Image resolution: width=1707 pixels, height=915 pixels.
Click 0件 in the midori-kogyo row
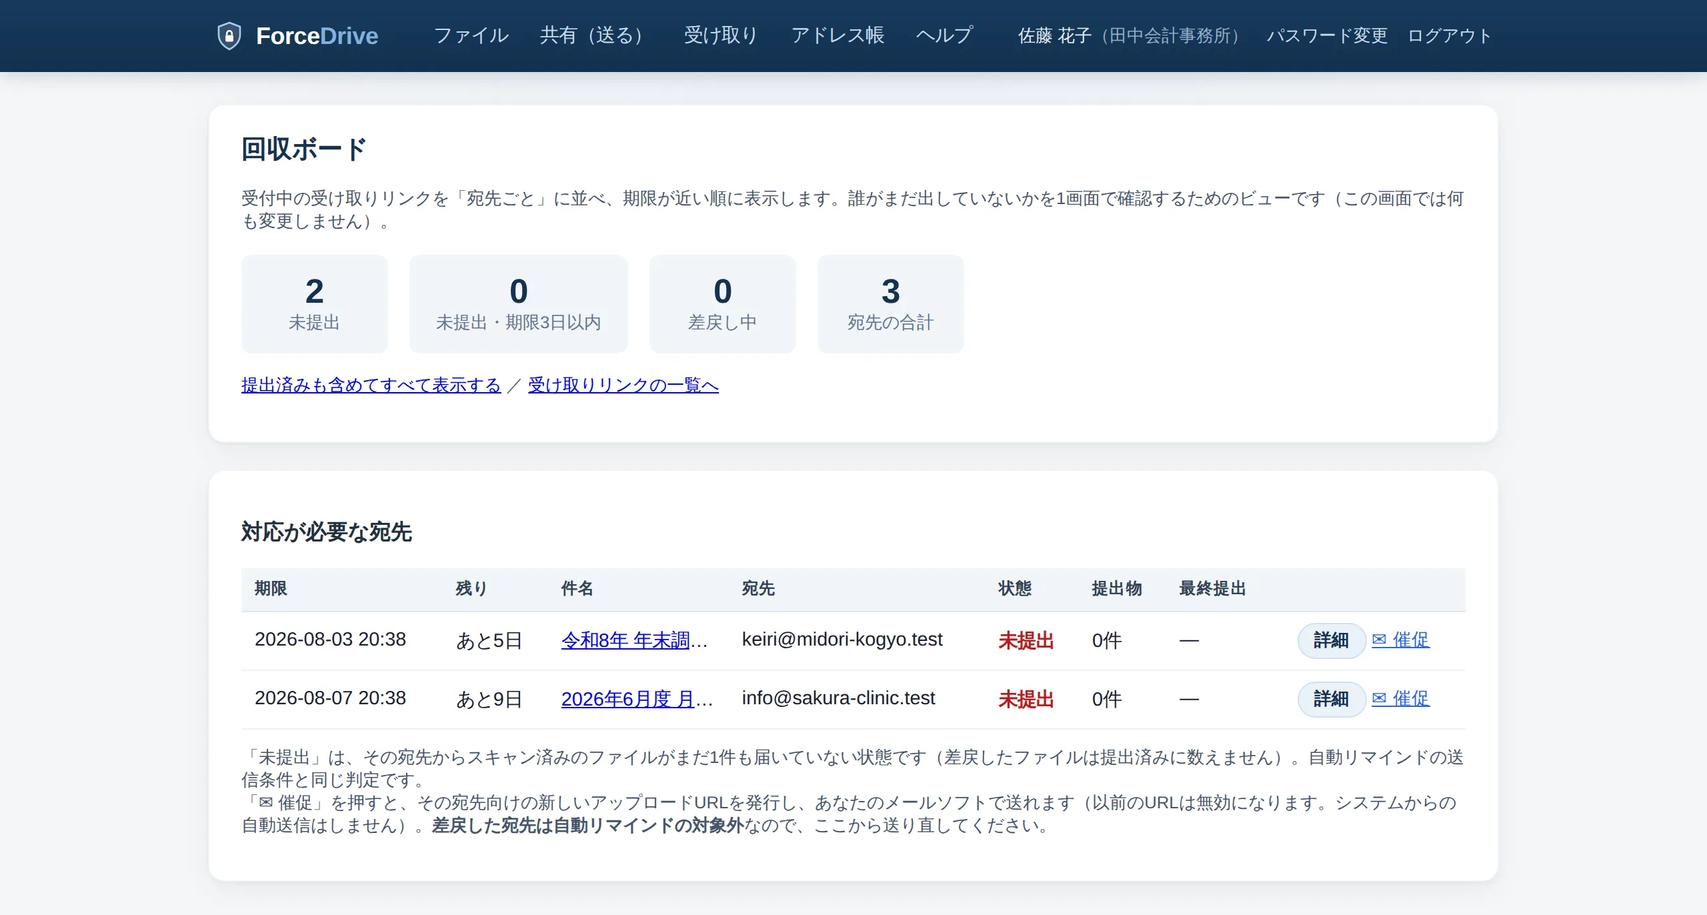pos(1107,641)
